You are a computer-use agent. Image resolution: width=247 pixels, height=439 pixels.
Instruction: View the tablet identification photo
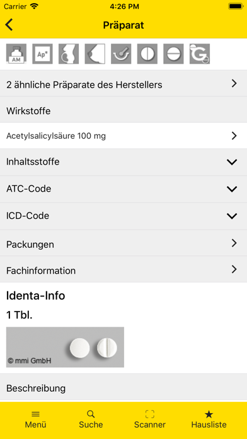65,347
